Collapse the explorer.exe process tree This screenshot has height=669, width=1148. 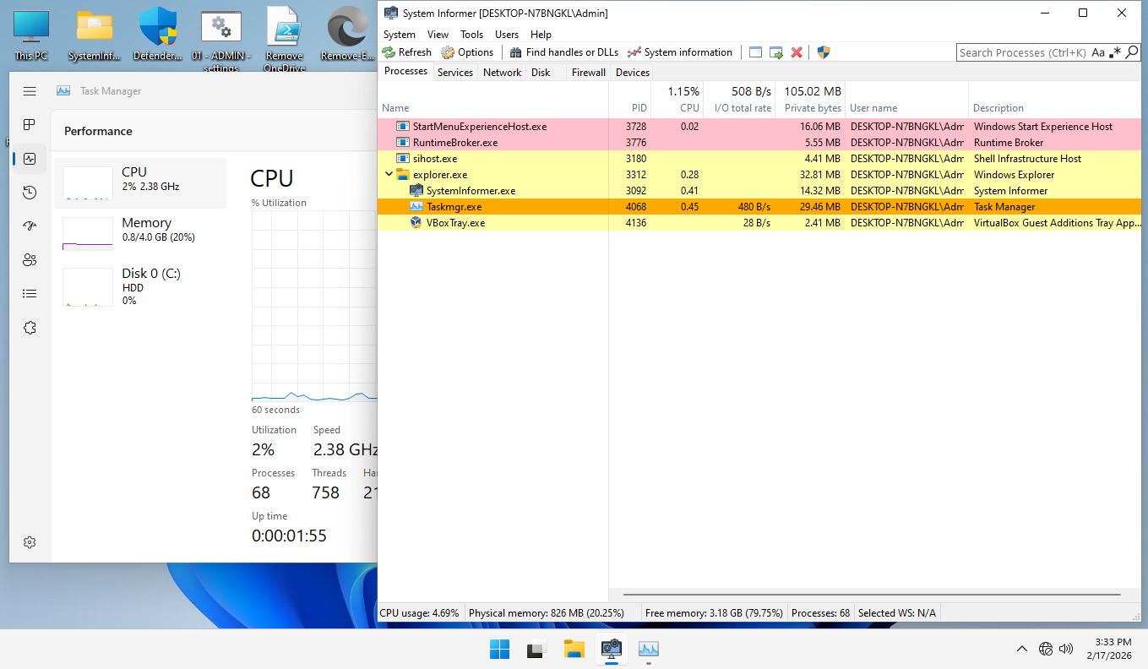click(389, 175)
